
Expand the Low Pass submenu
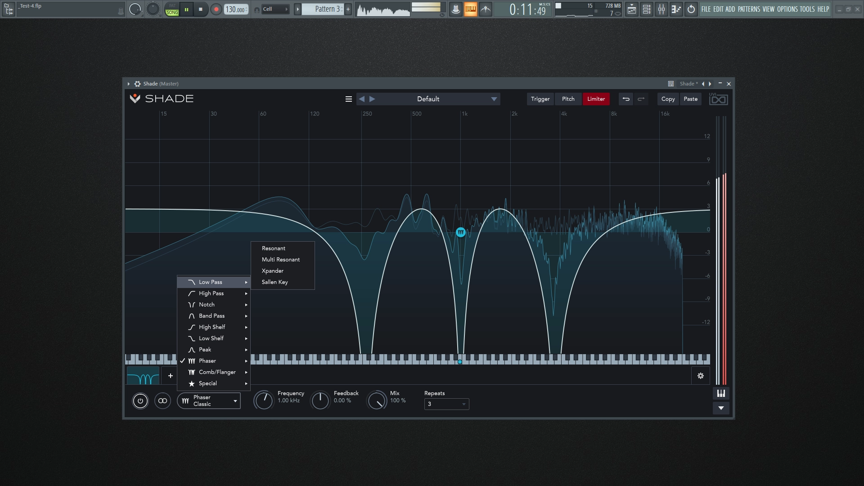(214, 282)
